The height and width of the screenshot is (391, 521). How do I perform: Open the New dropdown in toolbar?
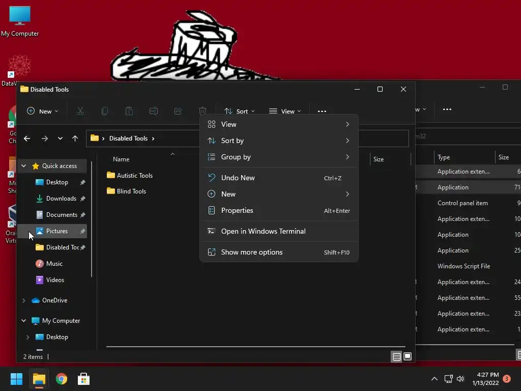click(x=43, y=111)
